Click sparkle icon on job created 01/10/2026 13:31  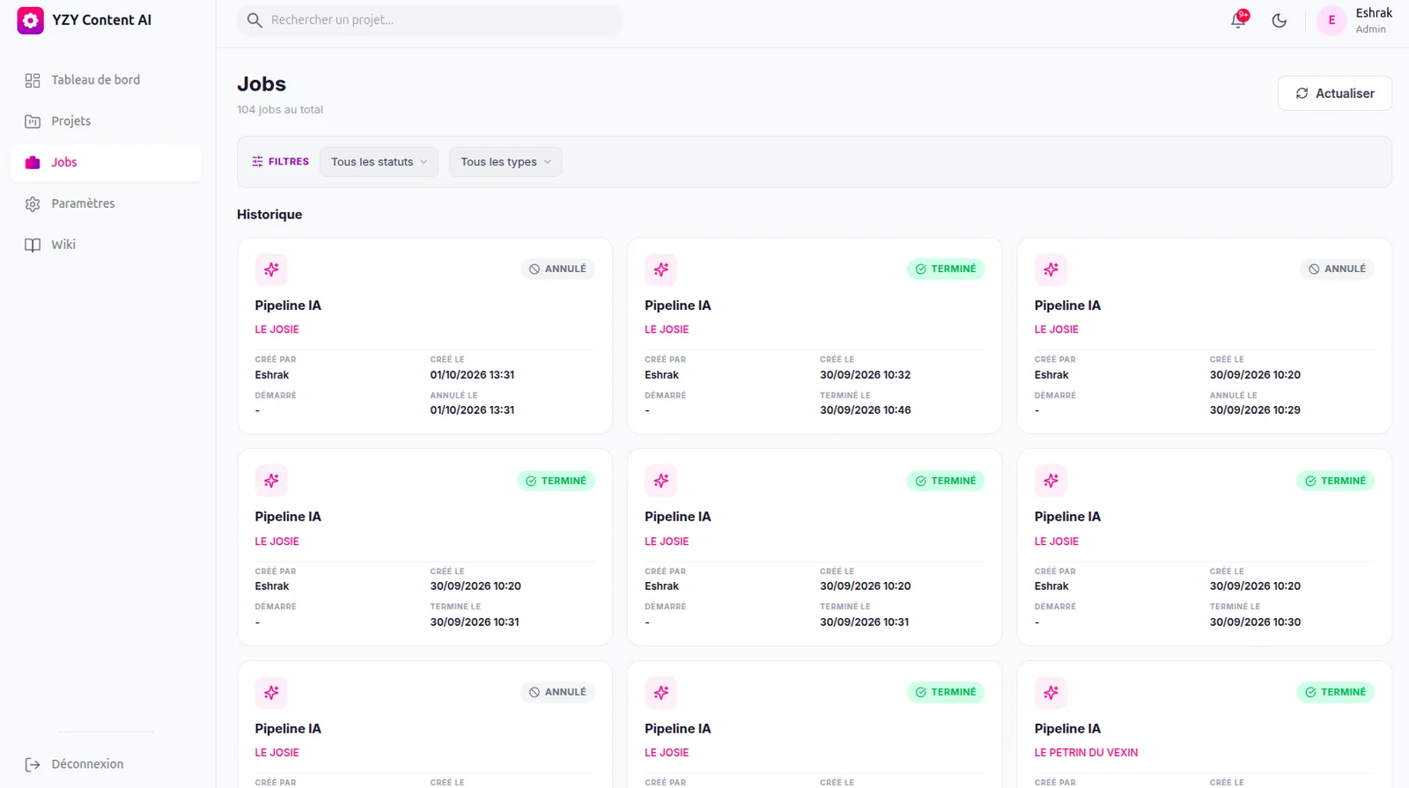coord(271,269)
